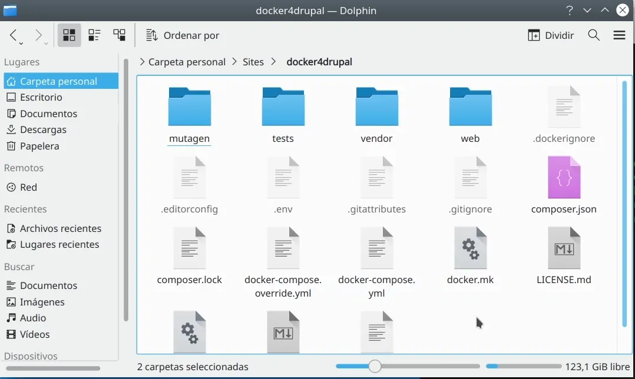
Task: Select the vendor folder icon
Action: (376, 107)
